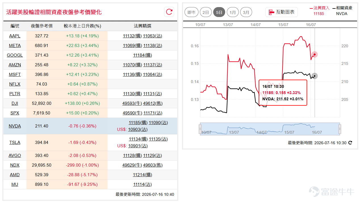The height and width of the screenshot is (202, 360).
Task: Open MSFT put warrant 11064
Action: 152,75
